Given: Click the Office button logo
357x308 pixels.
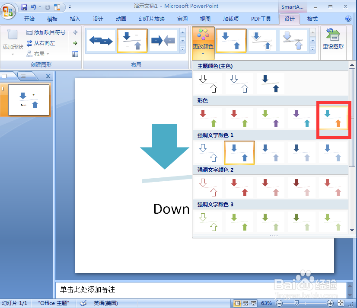Looking at the screenshot, I should coord(8,11).
